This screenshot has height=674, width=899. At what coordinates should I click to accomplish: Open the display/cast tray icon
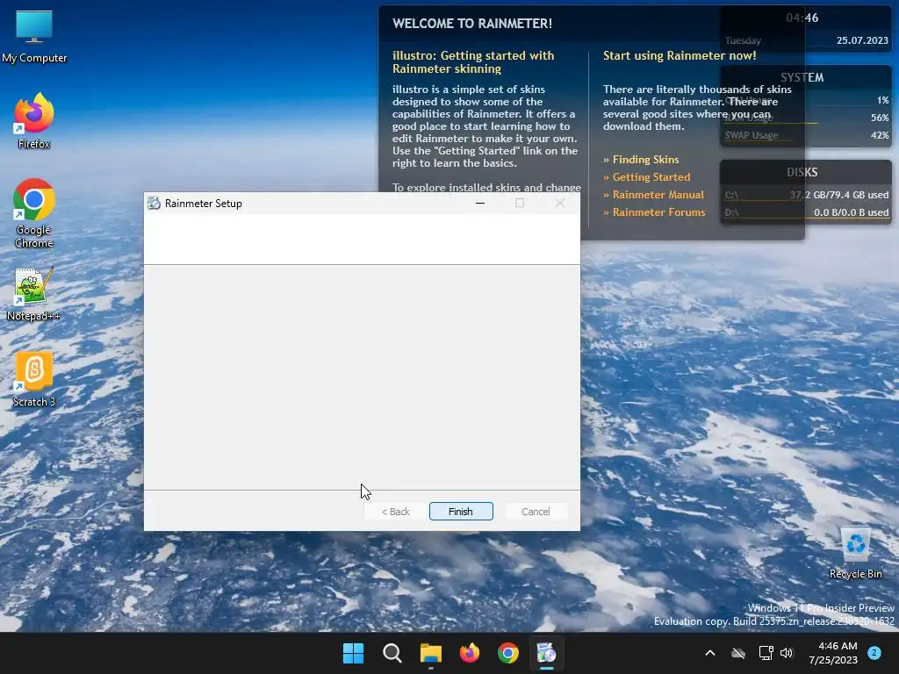tap(766, 653)
